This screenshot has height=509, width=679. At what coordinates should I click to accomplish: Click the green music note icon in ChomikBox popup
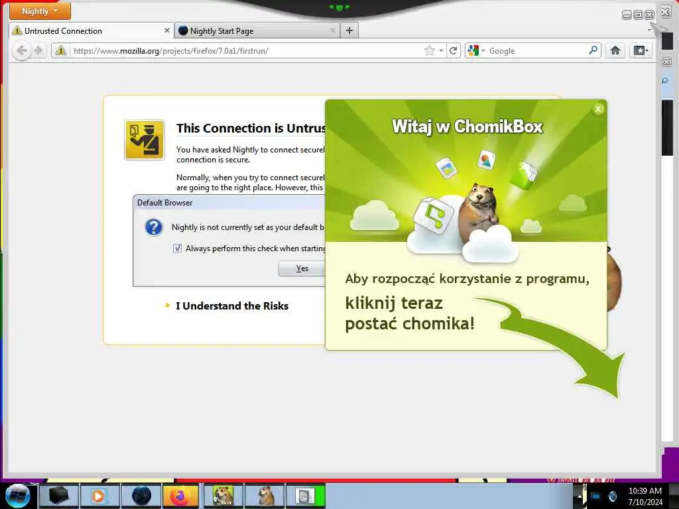[434, 215]
